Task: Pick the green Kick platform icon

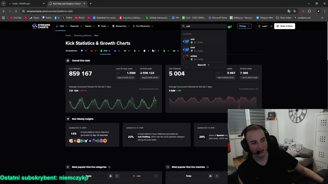Action: (x=101, y=51)
